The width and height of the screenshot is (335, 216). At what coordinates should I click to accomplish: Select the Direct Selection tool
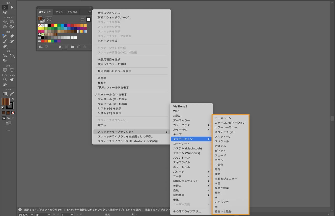click(x=12, y=7)
